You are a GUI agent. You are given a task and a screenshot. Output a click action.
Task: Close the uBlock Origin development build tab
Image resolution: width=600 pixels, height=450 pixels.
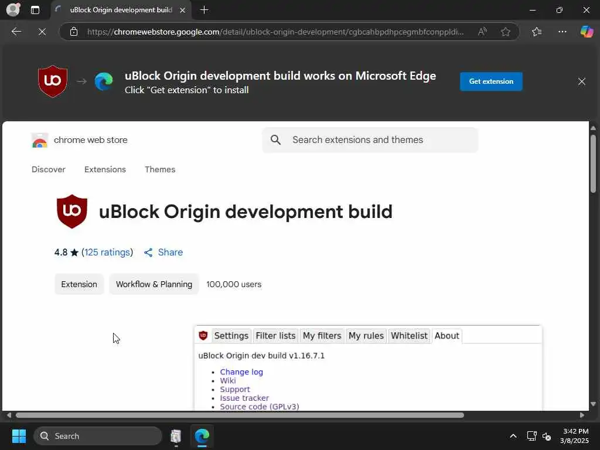coord(183,10)
